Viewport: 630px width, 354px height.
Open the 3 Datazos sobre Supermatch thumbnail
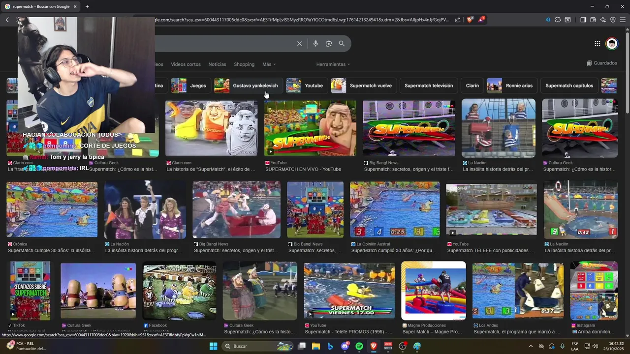(30, 290)
